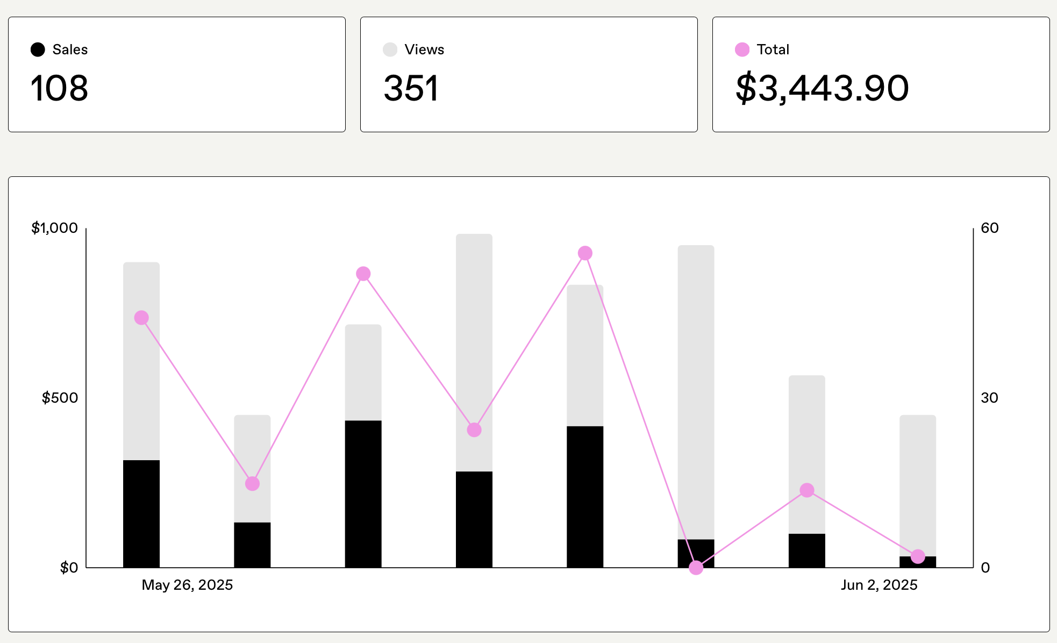Click the 60 label on right axis

pyautogui.click(x=989, y=228)
